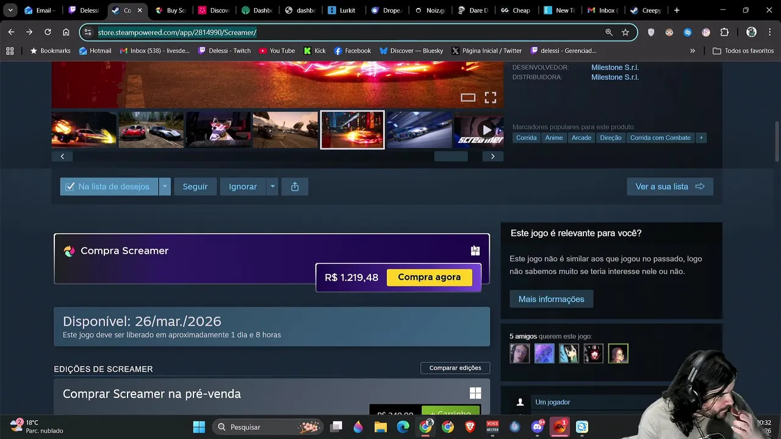Click the Pesquisar taskbar search box
The image size is (781, 439).
click(x=267, y=427)
